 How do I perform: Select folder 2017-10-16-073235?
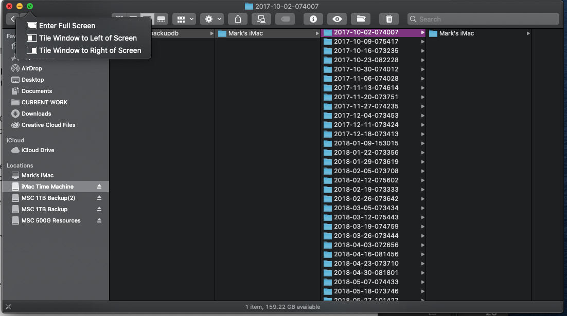pos(373,50)
